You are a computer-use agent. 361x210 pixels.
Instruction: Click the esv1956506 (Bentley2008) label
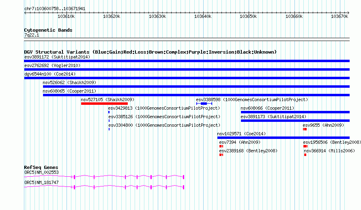coord(332,142)
